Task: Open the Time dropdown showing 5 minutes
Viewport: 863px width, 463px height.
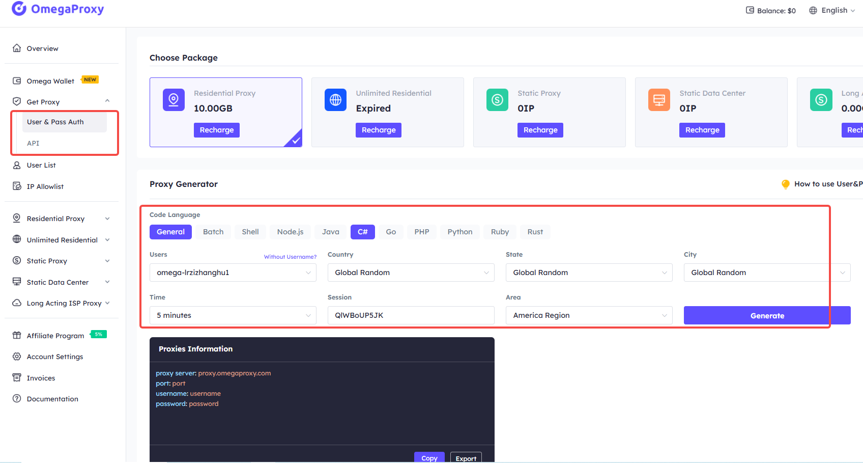Action: point(233,315)
